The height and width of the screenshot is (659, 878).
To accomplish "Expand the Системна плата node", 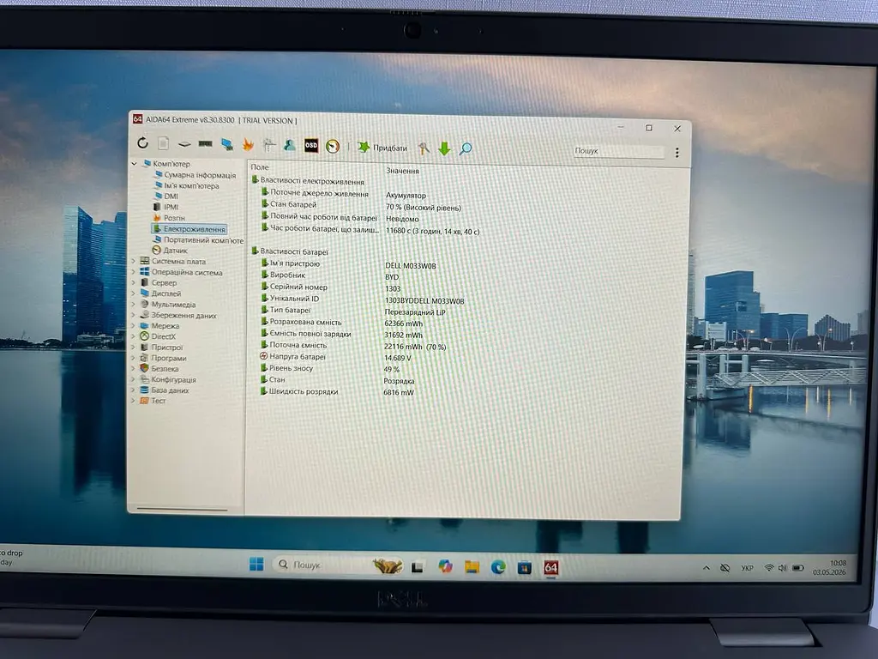I will pos(133,261).
